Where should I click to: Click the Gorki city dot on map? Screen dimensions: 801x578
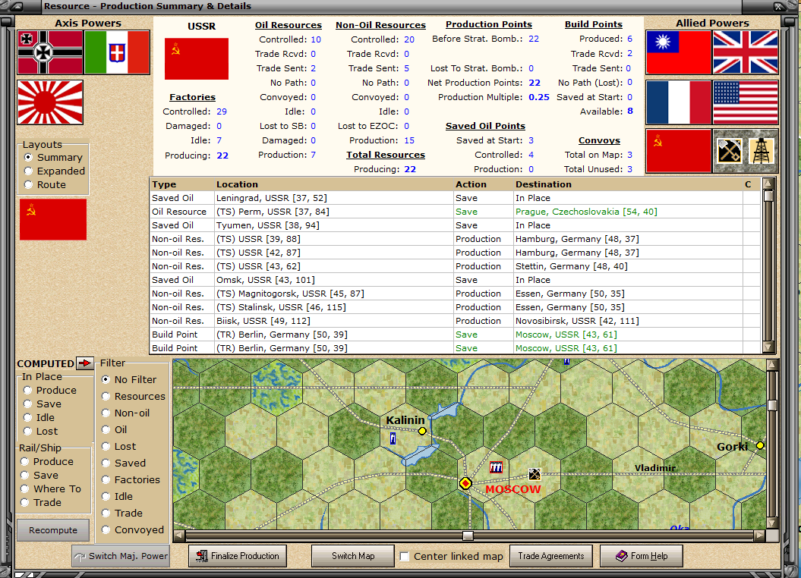760,445
